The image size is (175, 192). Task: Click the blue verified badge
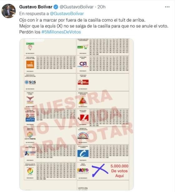(x=56, y=7)
